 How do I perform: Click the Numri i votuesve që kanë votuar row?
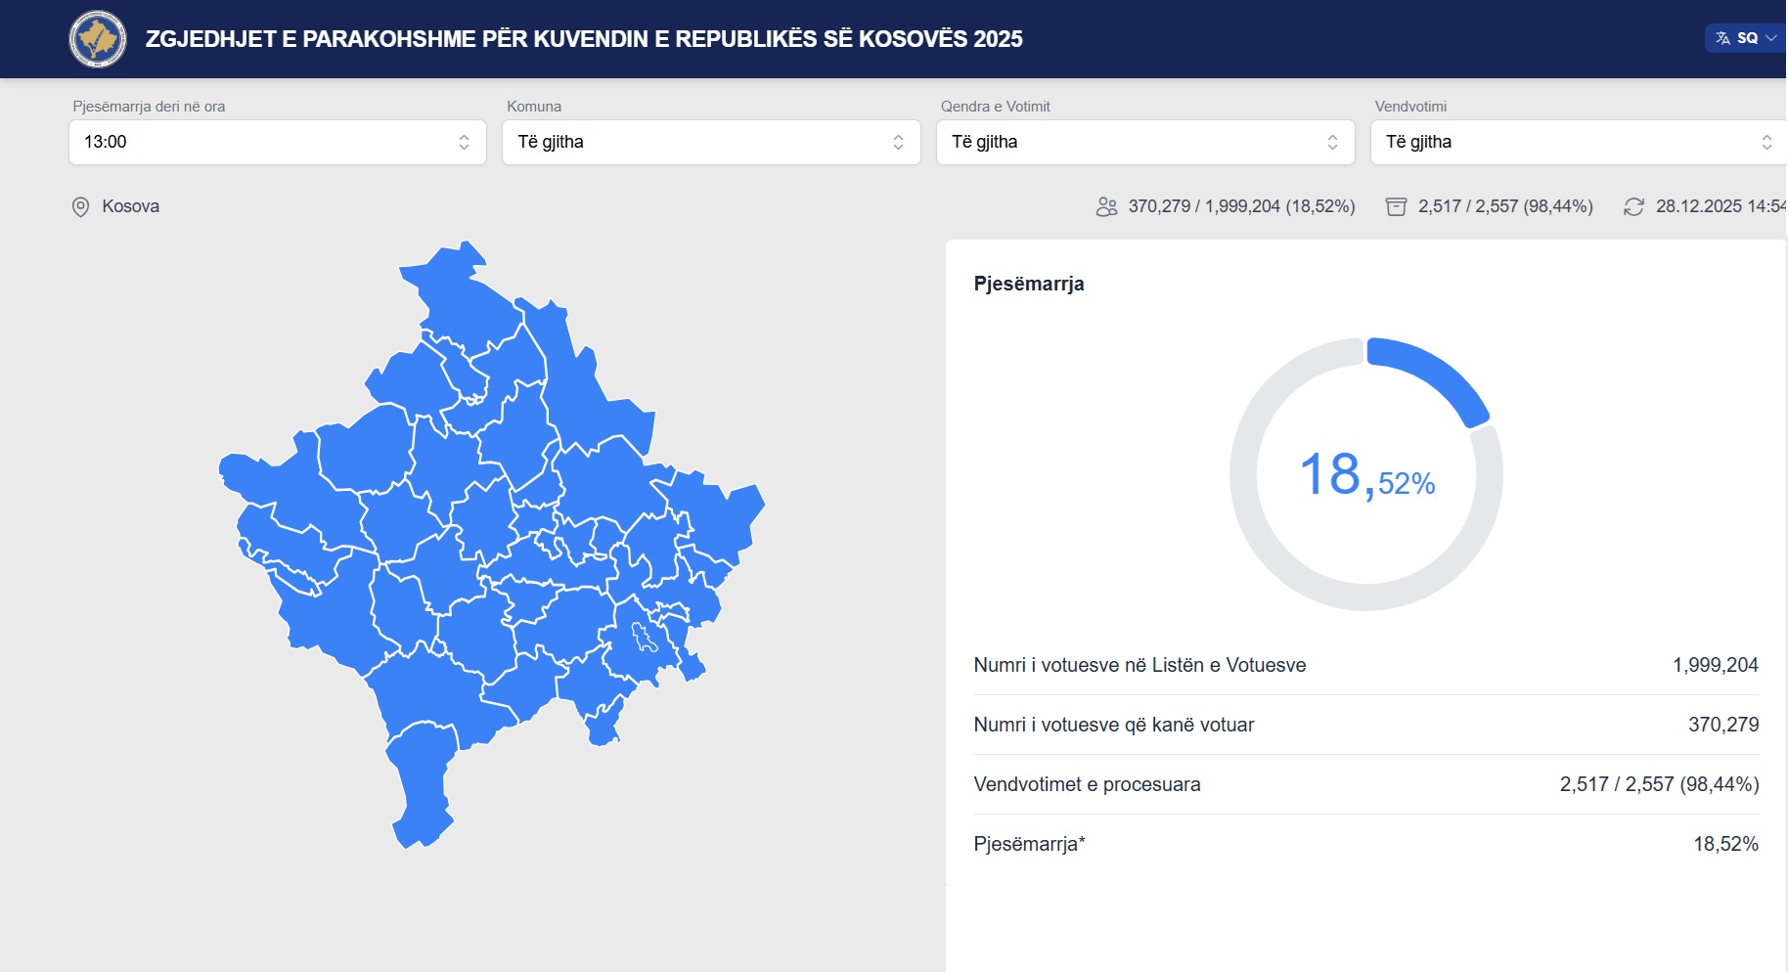click(1365, 725)
